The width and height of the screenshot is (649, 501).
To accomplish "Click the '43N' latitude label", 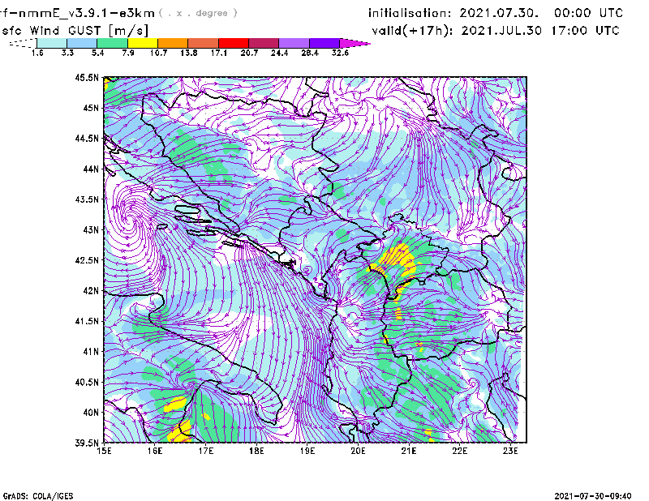I will pyautogui.click(x=91, y=229).
